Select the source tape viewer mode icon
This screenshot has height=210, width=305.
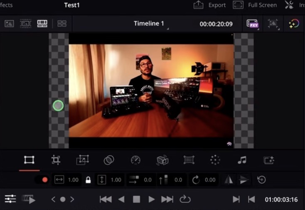[26, 24]
